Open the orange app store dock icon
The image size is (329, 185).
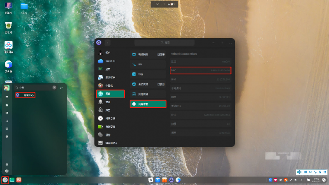tap(164, 180)
